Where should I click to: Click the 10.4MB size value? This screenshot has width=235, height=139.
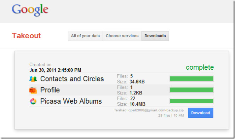(x=137, y=104)
